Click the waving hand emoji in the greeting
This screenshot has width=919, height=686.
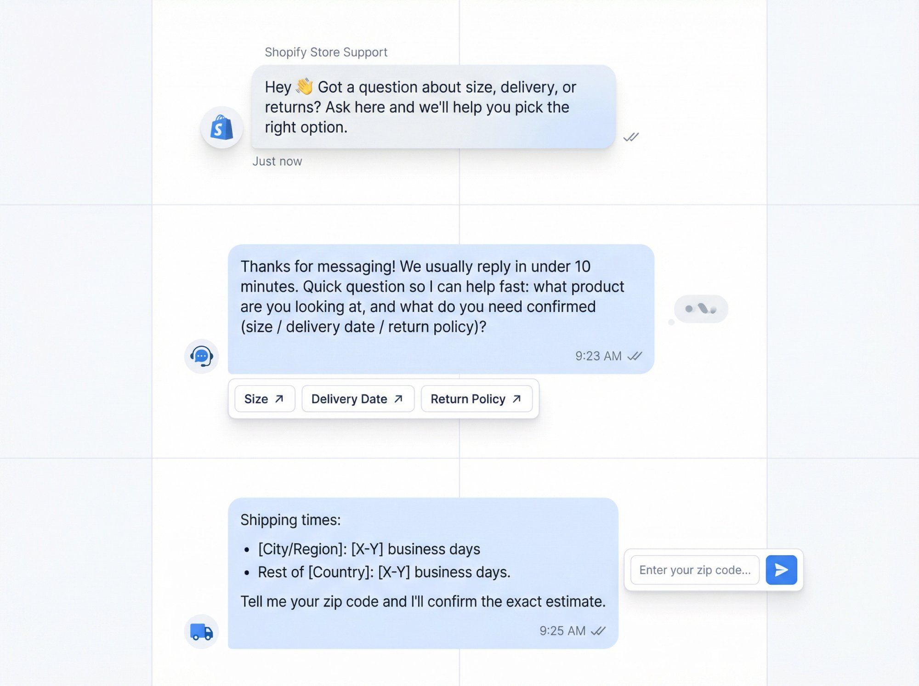point(306,87)
